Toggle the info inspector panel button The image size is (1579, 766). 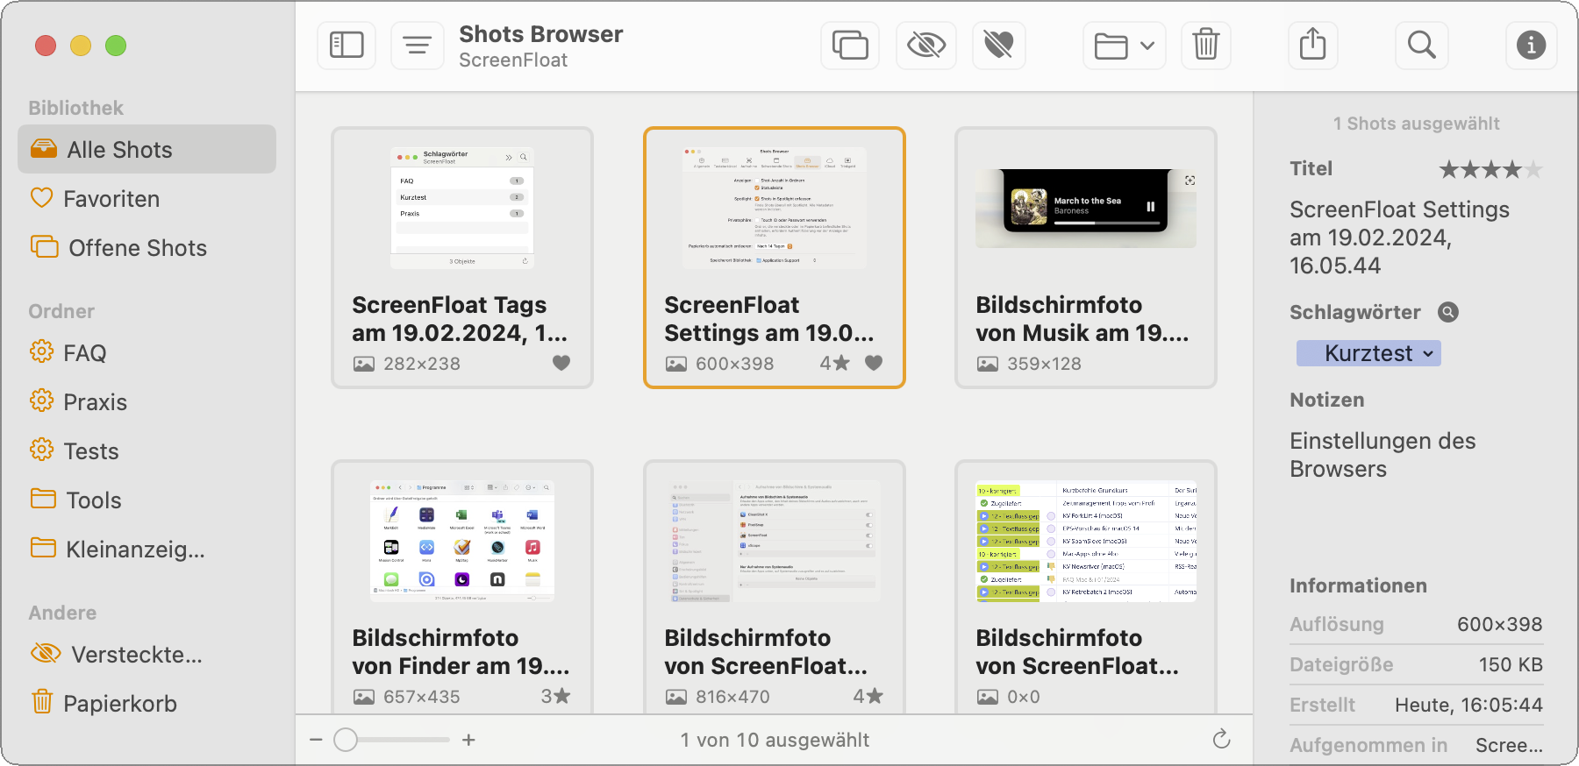click(1531, 45)
